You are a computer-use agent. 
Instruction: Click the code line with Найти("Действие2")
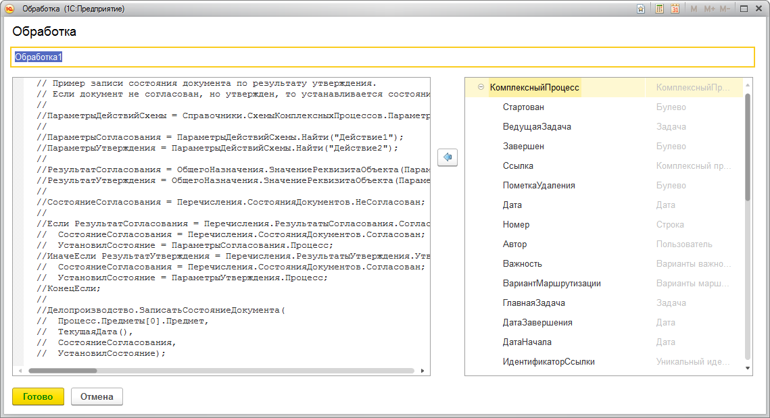click(218, 148)
